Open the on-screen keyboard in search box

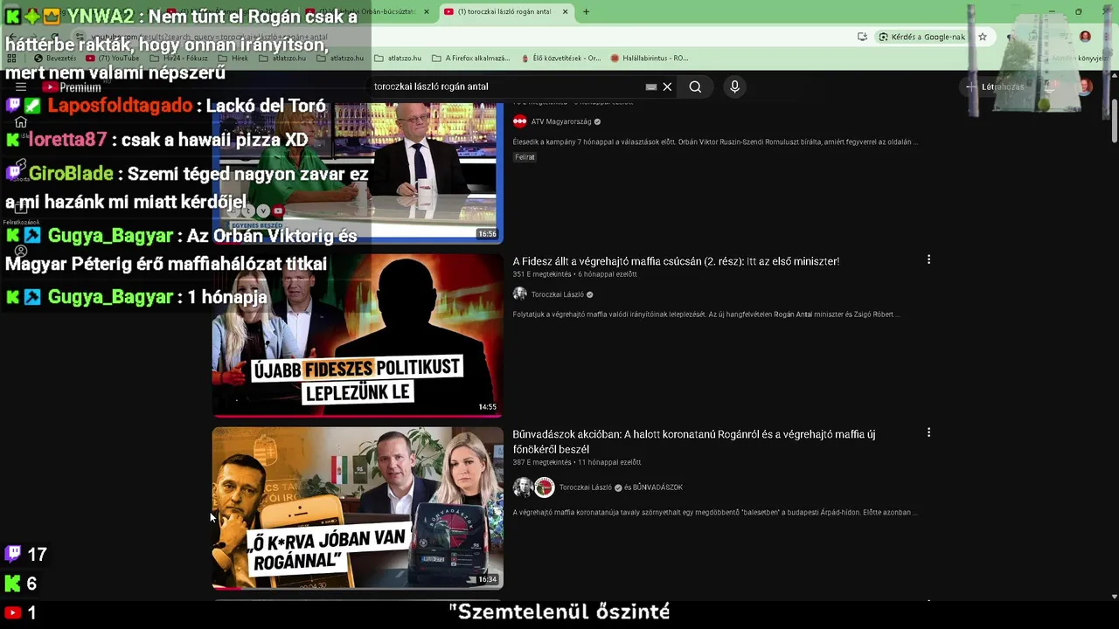pos(650,86)
